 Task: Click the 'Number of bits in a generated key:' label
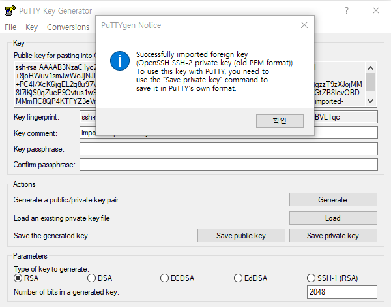[x=66, y=292]
